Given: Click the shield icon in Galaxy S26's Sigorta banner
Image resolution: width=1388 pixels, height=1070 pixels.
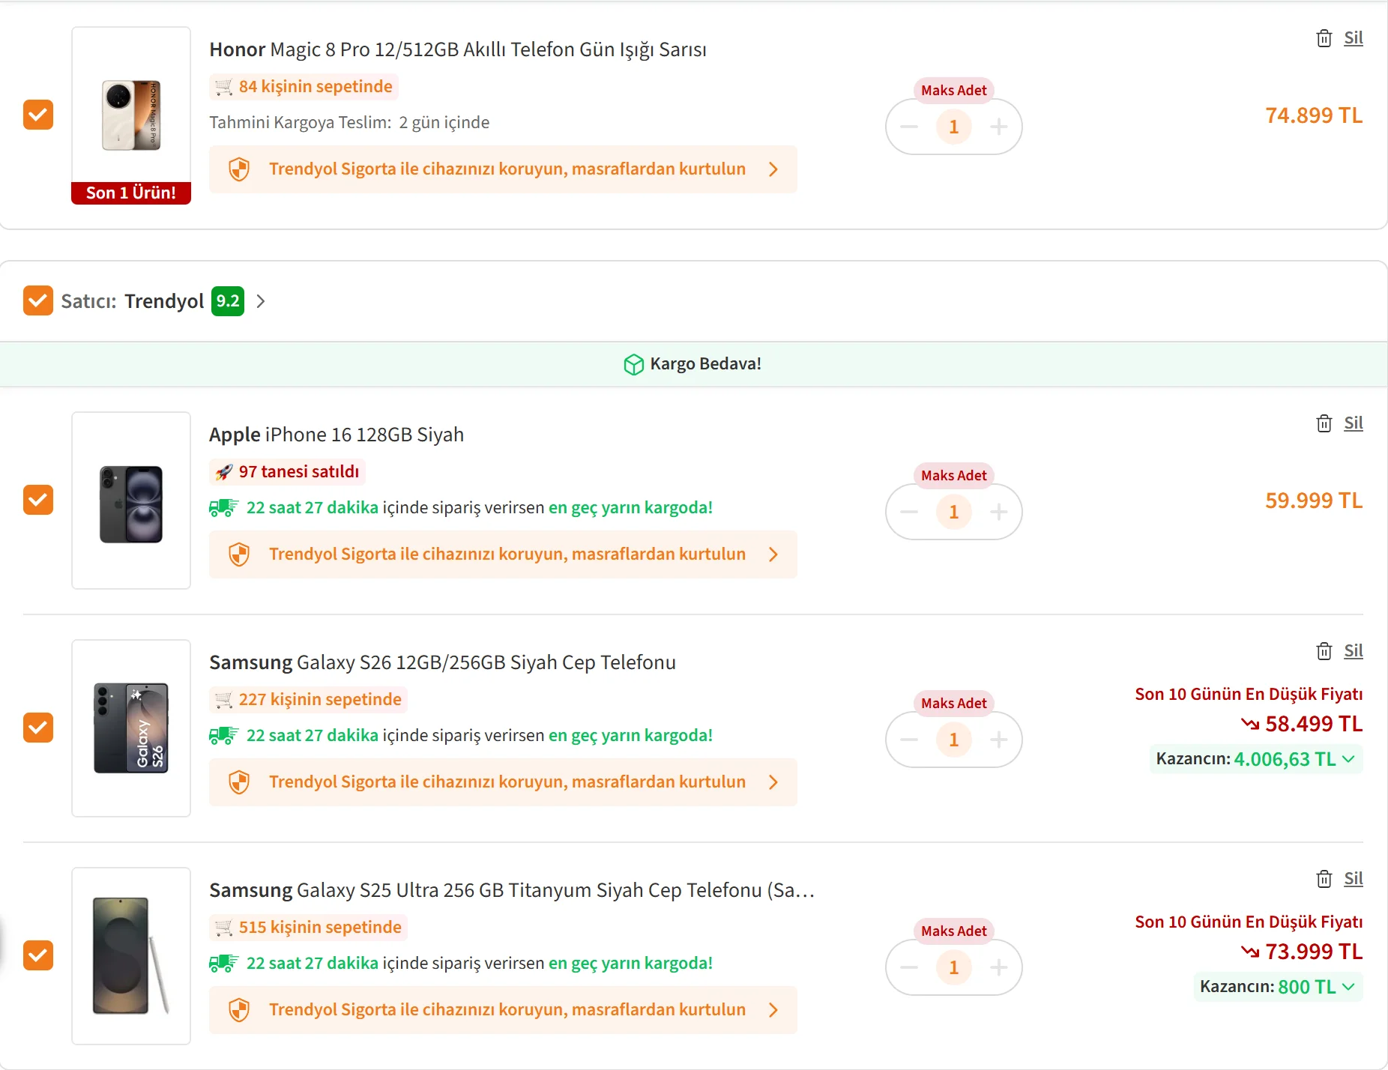Looking at the screenshot, I should point(239,782).
